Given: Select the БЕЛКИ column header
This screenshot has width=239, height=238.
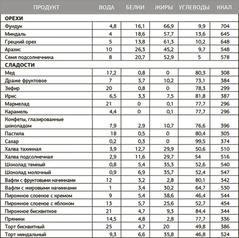Looking at the screenshot, I should (x=135, y=7).
